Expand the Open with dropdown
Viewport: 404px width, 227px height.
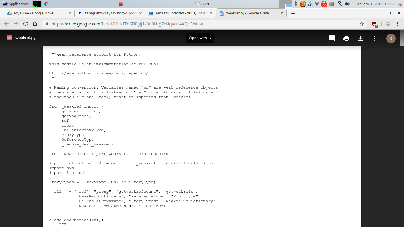click(x=200, y=38)
